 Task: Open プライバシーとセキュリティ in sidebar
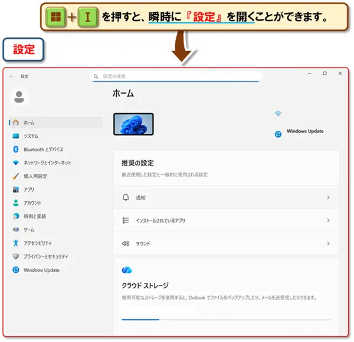coord(56,257)
